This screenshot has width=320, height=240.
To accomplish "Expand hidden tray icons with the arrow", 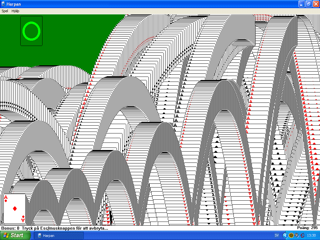I will pos(285,236).
